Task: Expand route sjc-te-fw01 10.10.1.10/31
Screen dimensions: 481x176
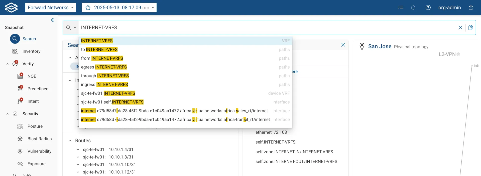Action: coord(78,164)
